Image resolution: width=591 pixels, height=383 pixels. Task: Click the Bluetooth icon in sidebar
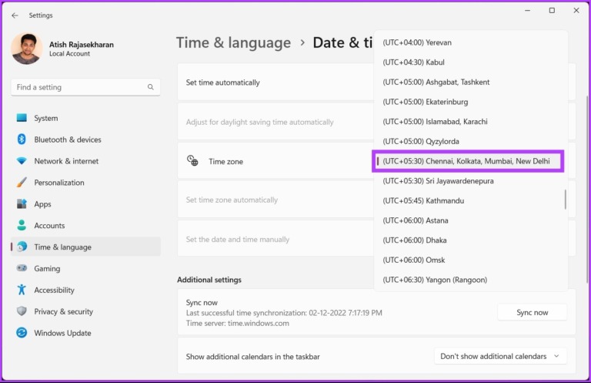click(x=22, y=139)
